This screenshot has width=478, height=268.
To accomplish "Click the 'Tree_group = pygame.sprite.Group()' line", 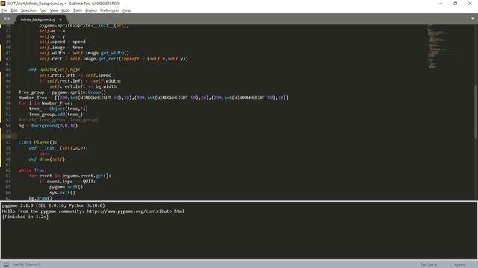I will tap(62, 92).
